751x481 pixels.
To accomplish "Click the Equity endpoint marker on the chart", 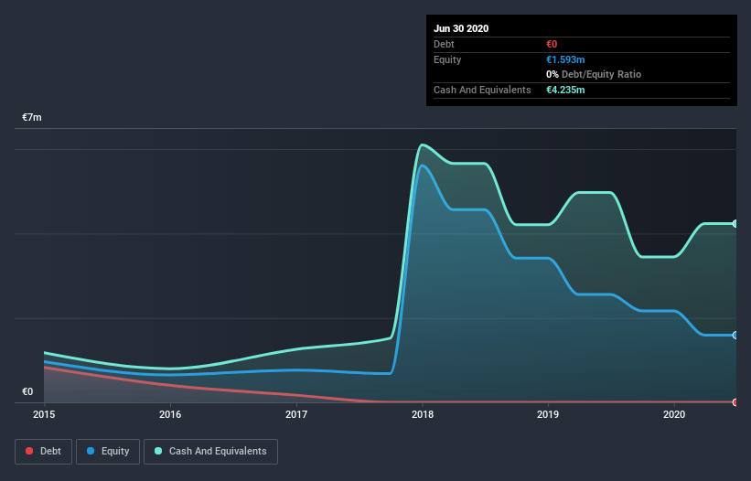I will 735,335.
